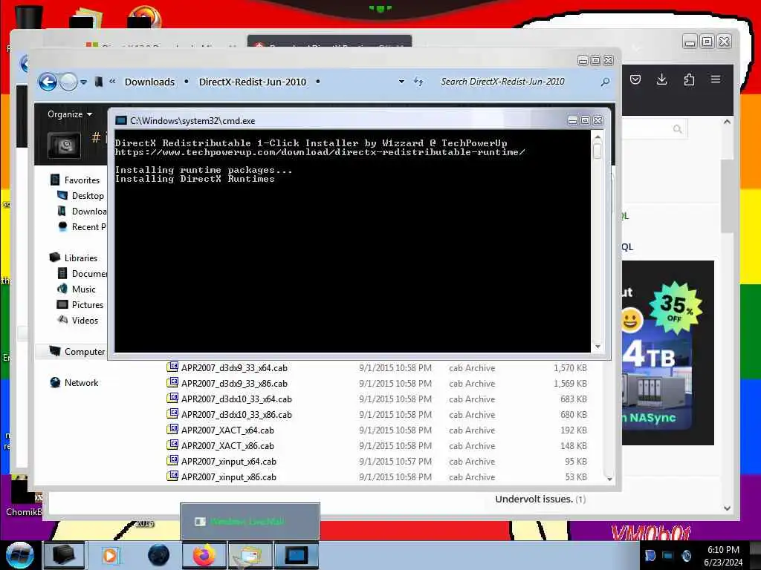Refresh the Explorer folder view
The width and height of the screenshot is (761, 570).
pos(418,82)
